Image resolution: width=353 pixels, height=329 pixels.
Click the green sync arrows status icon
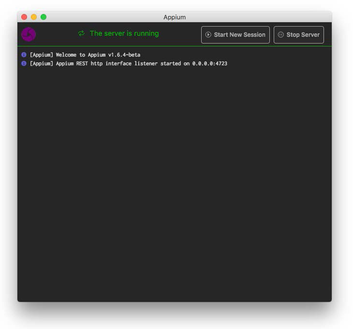pos(81,33)
